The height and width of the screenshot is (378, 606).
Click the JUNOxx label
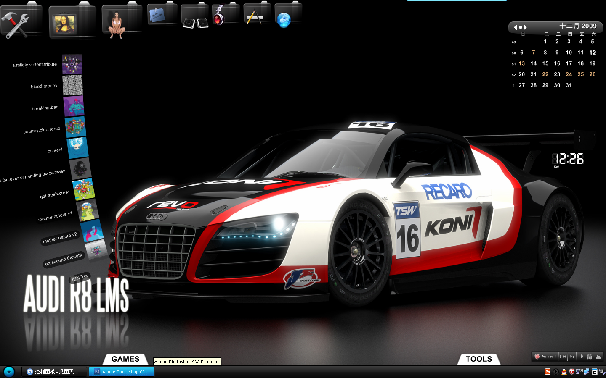[79, 277]
